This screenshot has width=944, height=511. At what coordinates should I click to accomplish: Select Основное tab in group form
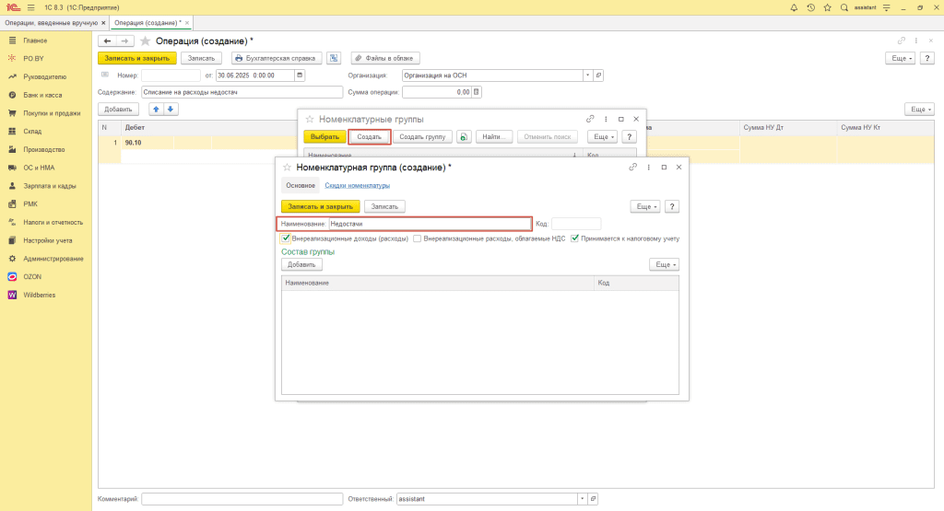click(x=301, y=185)
